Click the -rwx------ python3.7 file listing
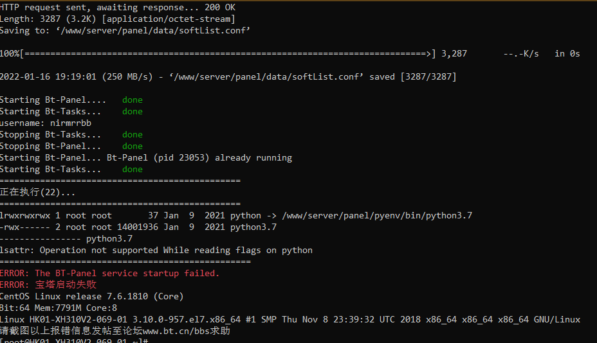 [x=138, y=227]
